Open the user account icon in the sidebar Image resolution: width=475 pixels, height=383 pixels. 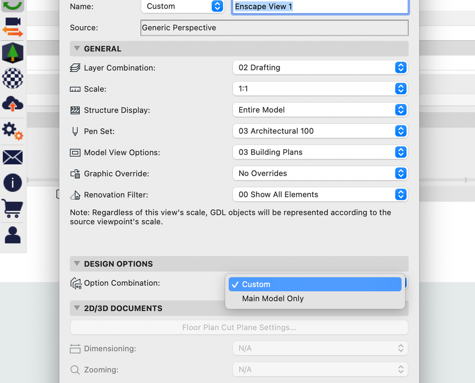[x=12, y=235]
